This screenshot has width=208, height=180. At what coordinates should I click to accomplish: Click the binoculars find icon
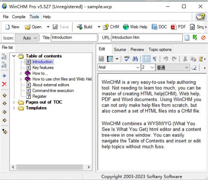click(x=135, y=59)
